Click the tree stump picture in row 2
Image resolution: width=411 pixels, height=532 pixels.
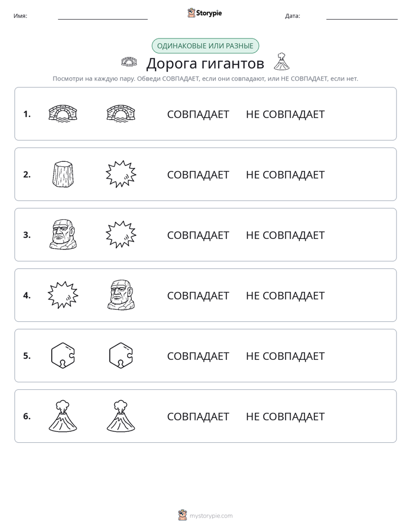(x=63, y=174)
